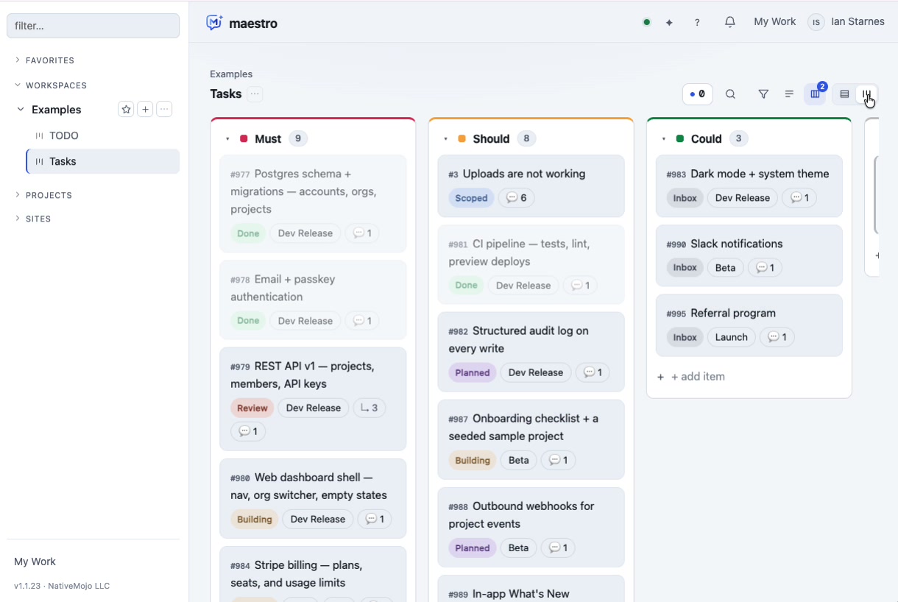Open card #981 CI pipeline

point(531,264)
